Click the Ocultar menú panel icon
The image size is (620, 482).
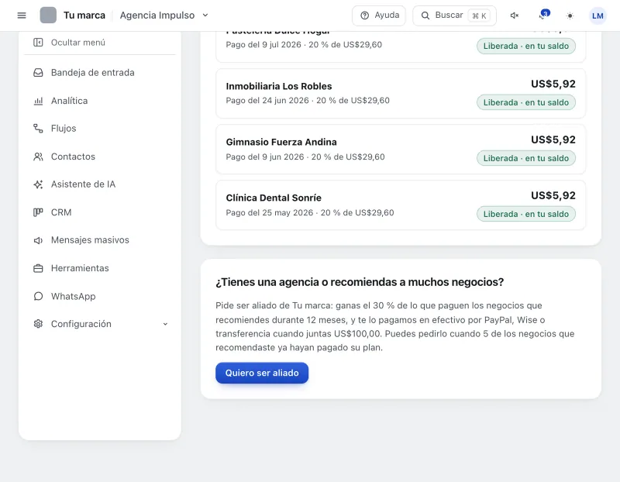pyautogui.click(x=38, y=43)
